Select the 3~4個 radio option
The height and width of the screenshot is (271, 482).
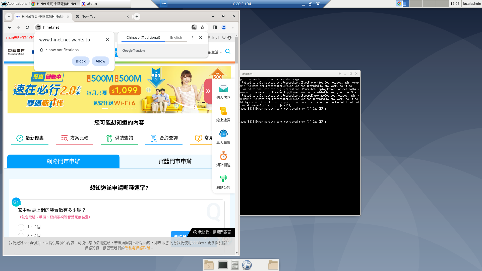pos(21,235)
